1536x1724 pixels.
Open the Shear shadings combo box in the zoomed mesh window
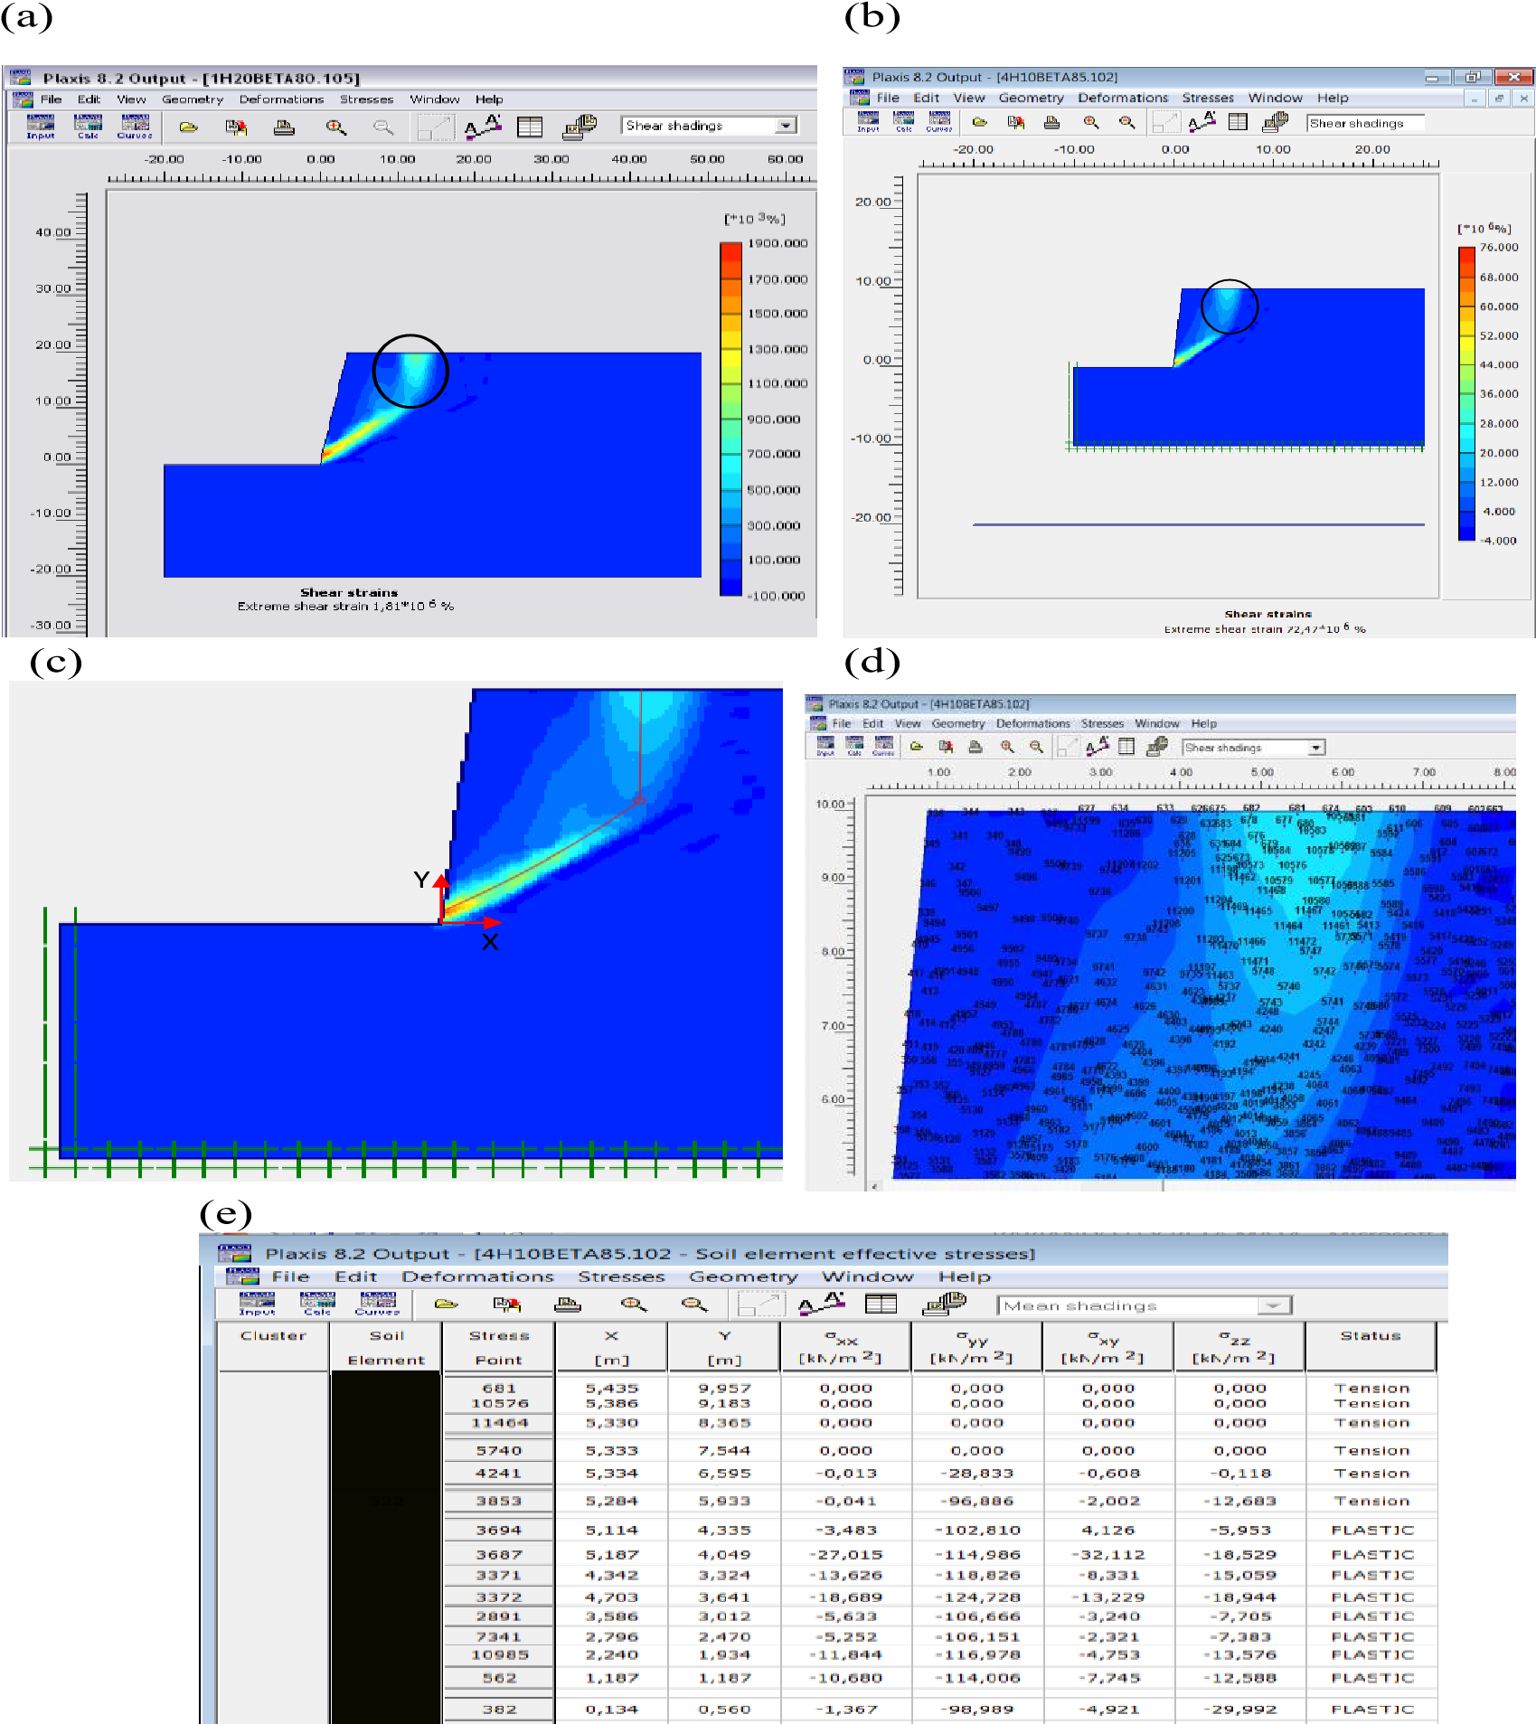coord(1316,748)
